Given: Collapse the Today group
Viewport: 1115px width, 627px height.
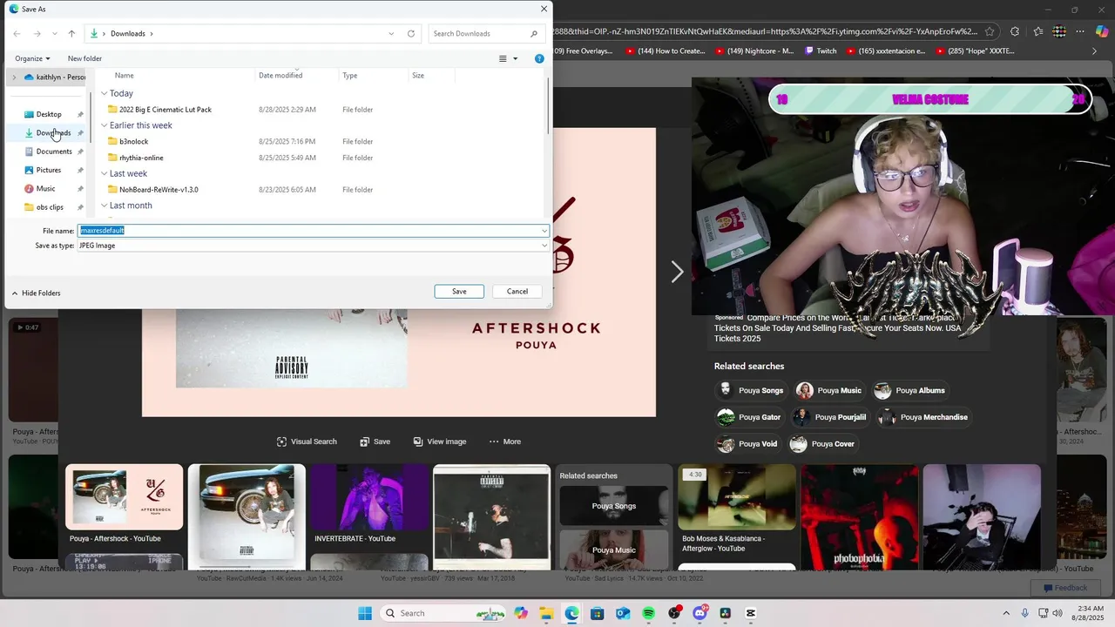Looking at the screenshot, I should click(104, 93).
